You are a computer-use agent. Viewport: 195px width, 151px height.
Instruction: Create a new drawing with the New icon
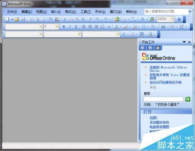[x=8, y=19]
